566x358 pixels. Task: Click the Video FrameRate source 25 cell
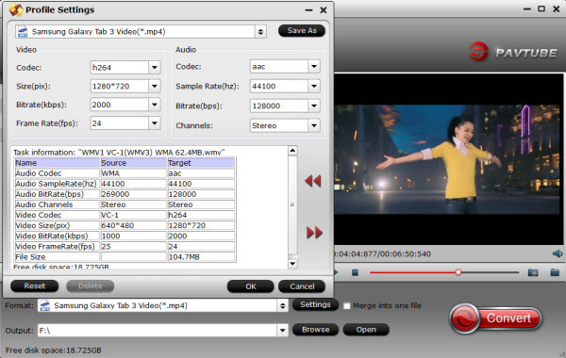pos(133,246)
